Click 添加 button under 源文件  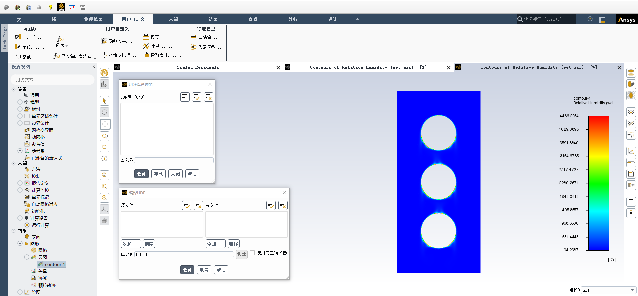pyautogui.click(x=131, y=244)
